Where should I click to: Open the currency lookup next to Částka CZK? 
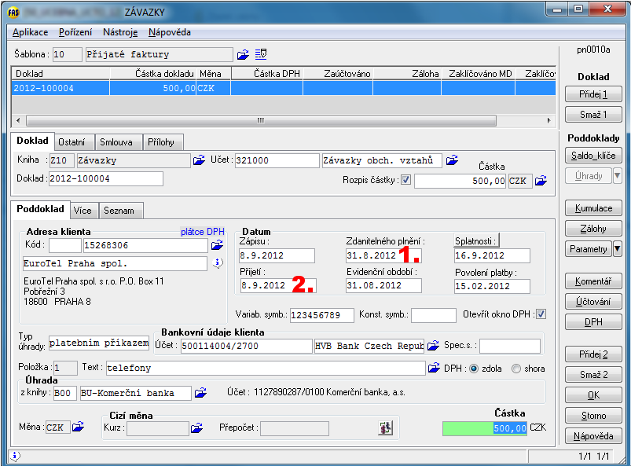coord(541,181)
